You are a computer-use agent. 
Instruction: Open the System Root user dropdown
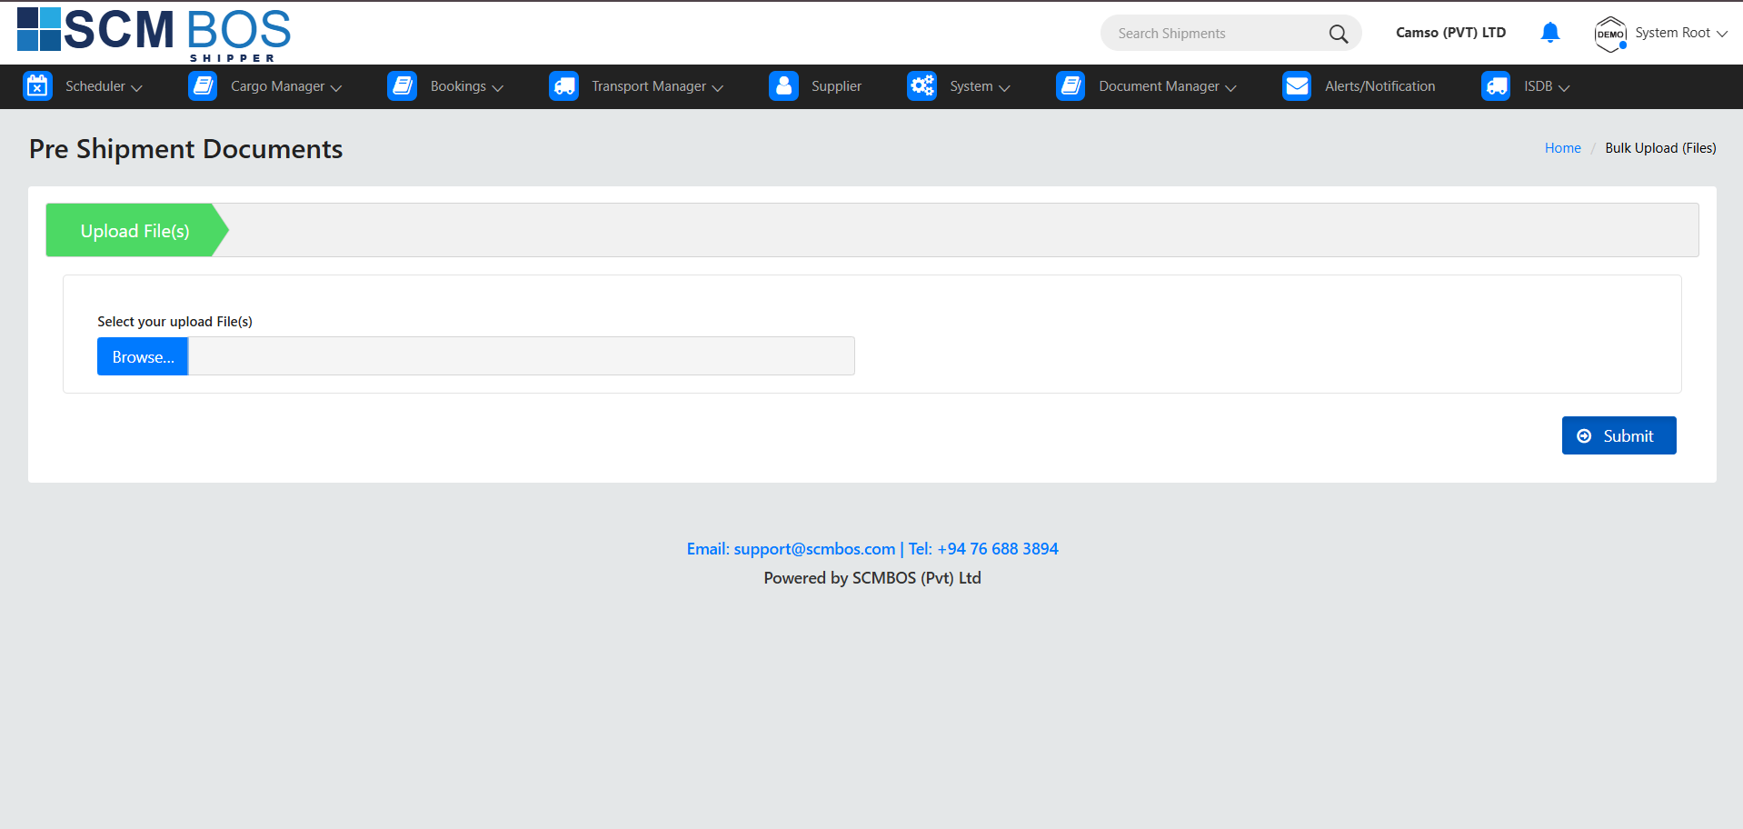[1681, 33]
